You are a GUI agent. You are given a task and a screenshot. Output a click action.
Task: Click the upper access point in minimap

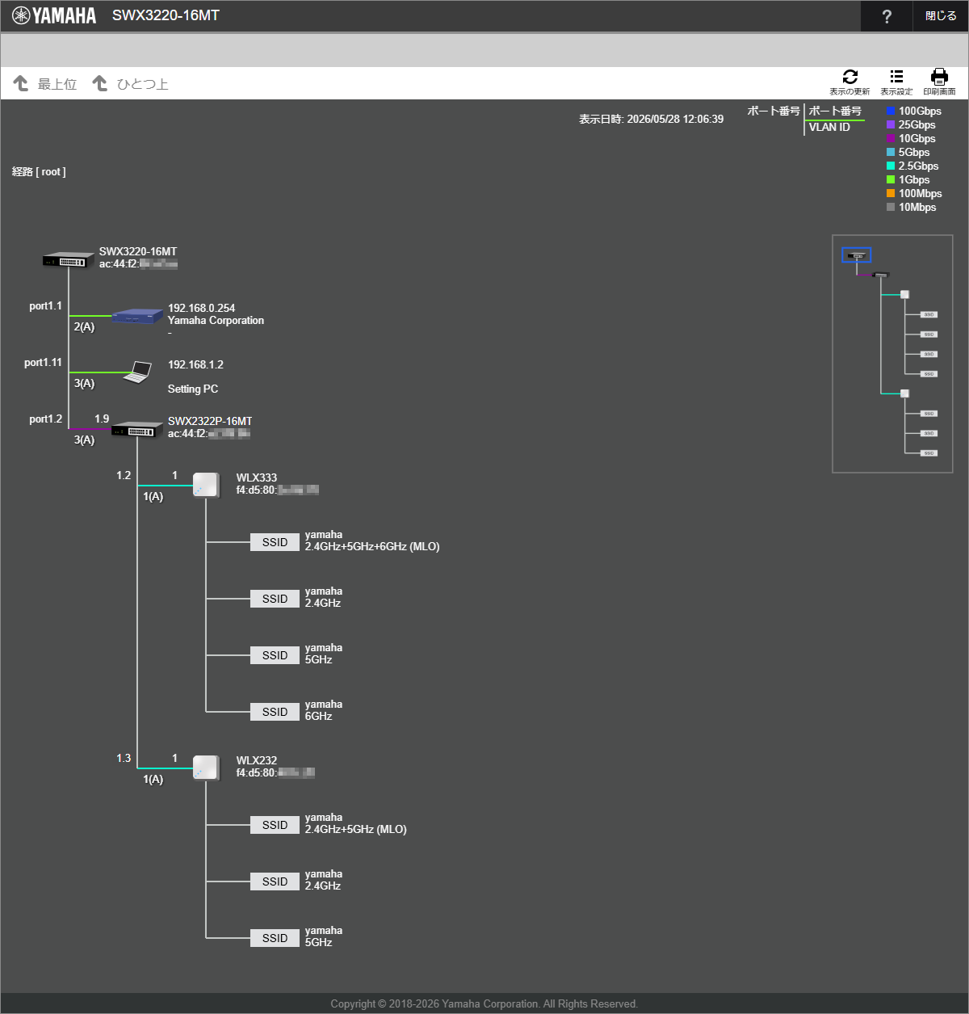click(x=904, y=294)
